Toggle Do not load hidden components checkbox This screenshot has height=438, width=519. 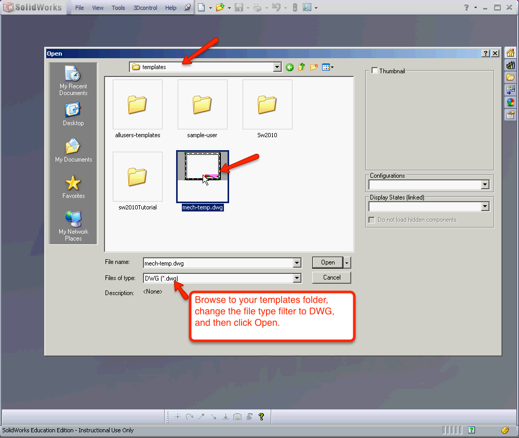pyautogui.click(x=371, y=220)
